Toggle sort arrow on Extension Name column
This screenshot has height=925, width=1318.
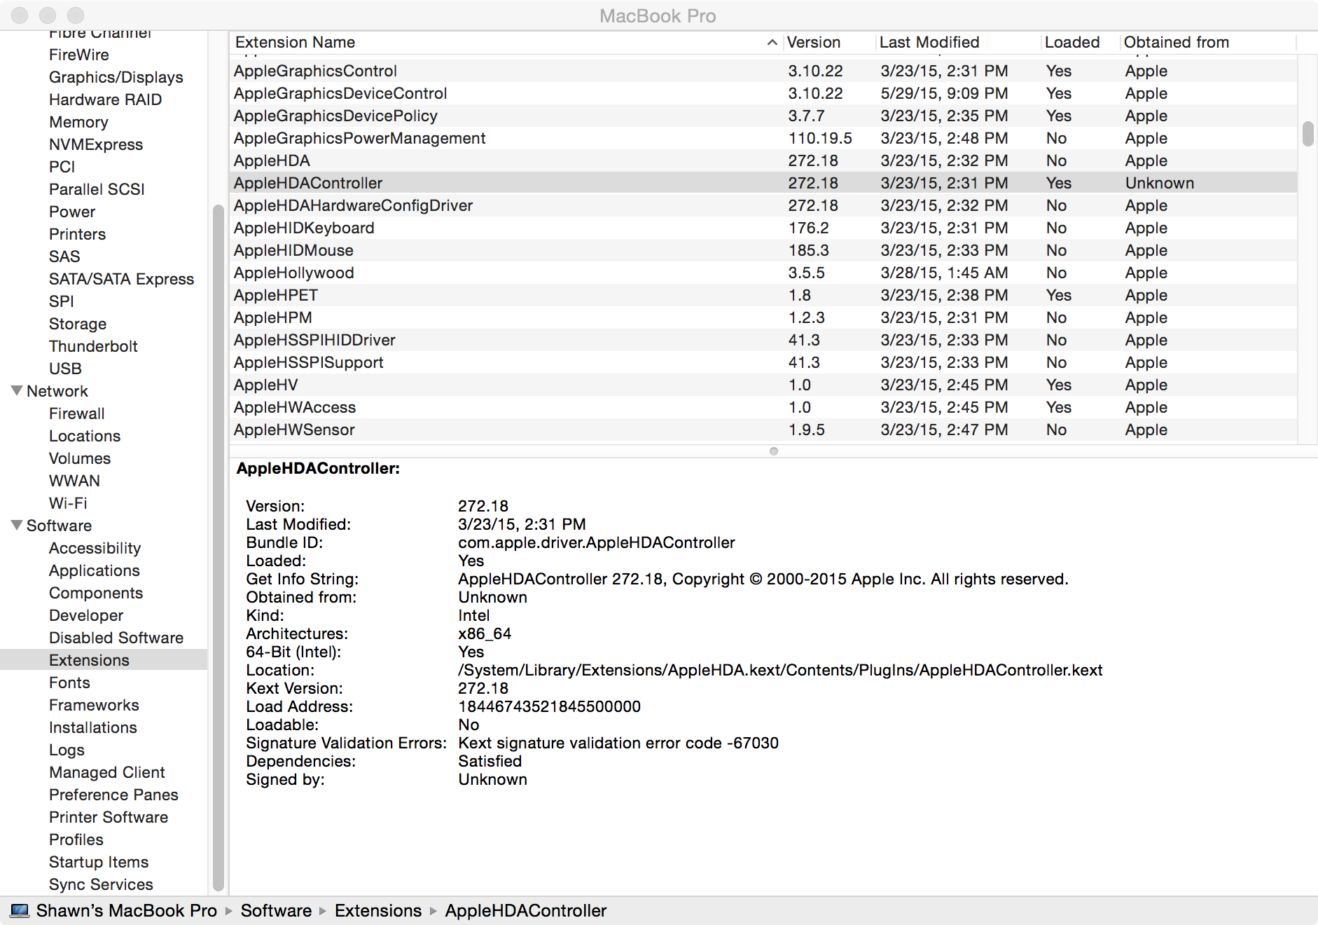click(x=772, y=42)
